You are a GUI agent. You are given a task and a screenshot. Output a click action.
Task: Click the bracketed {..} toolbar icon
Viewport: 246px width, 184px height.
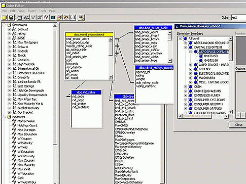click(x=73, y=18)
